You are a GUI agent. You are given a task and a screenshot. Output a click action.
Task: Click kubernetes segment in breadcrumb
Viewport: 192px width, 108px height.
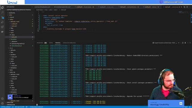click(39, 10)
